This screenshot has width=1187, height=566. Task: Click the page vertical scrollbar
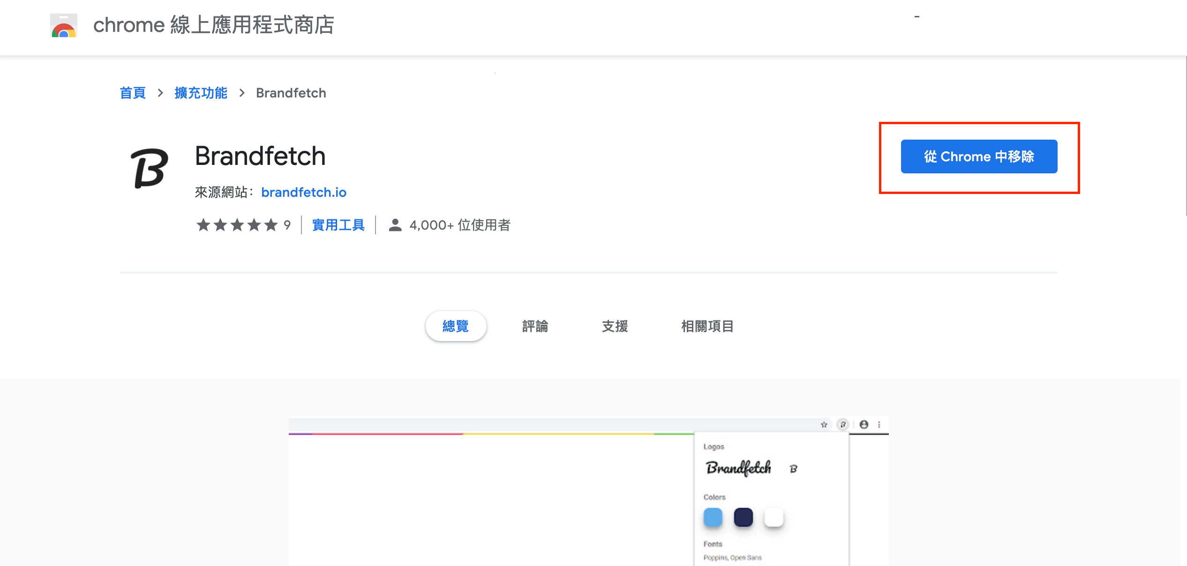pos(1186,136)
